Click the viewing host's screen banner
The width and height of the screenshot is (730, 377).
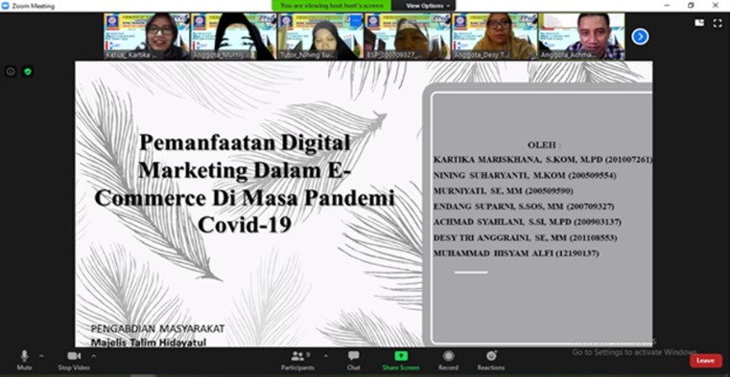(332, 6)
